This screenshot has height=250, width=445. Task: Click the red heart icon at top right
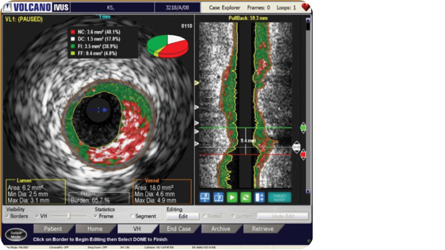point(305,7)
